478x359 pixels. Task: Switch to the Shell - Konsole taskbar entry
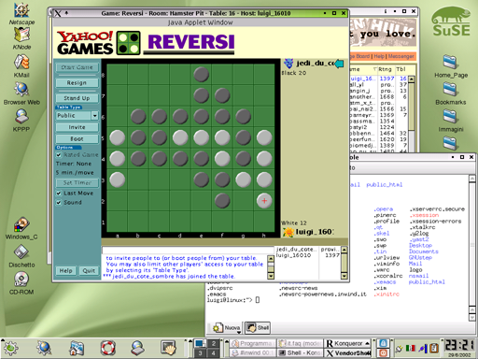click(x=300, y=353)
